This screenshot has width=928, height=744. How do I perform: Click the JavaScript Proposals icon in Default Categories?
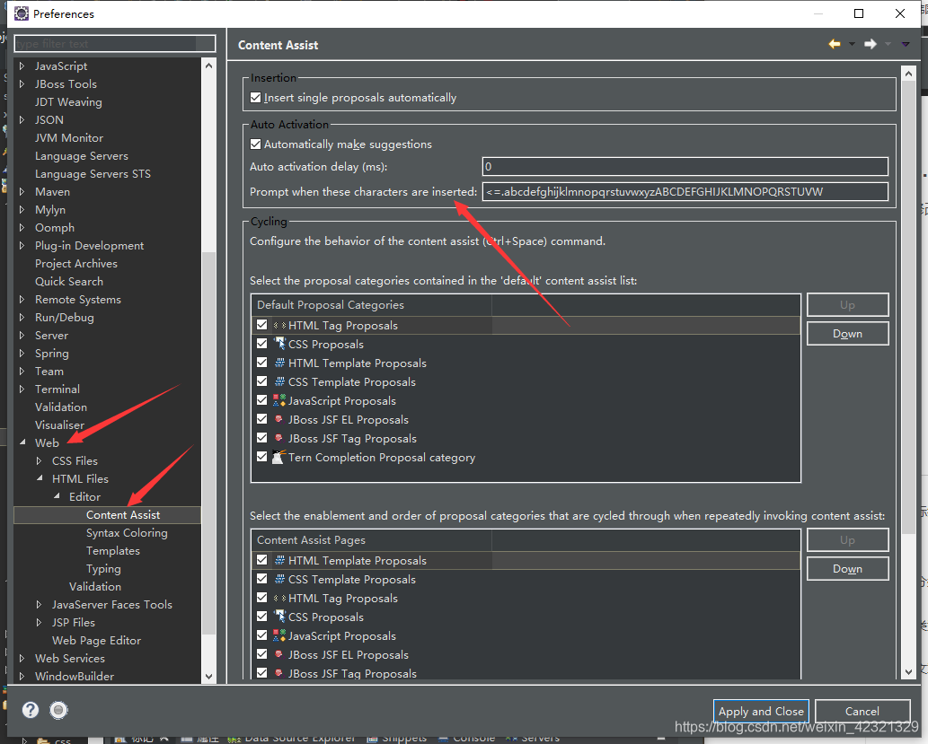coord(279,400)
